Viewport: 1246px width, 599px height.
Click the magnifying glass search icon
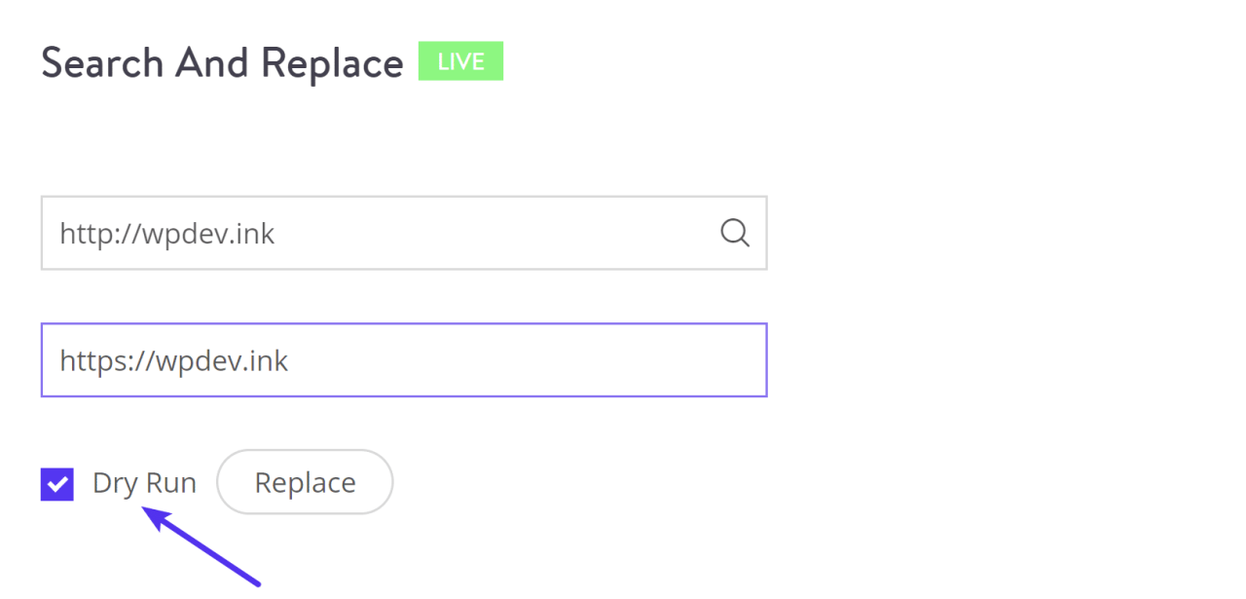tap(734, 233)
